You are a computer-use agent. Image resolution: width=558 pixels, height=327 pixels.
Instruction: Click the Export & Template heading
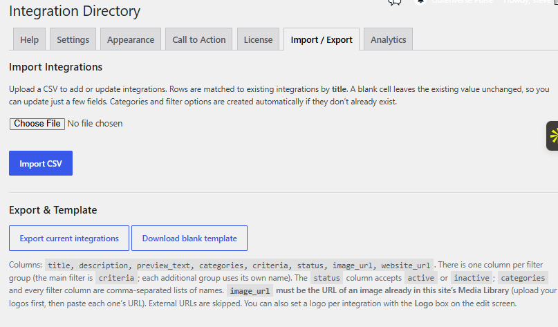coord(53,210)
